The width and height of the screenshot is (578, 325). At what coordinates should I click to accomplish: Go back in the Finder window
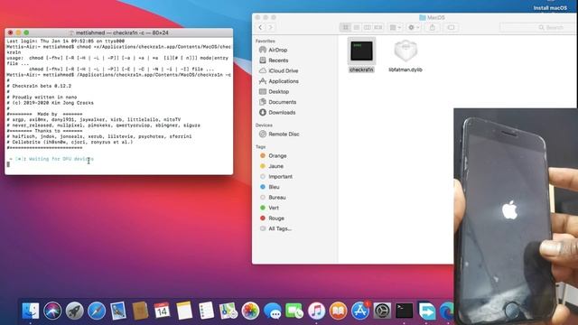[x=260, y=27]
